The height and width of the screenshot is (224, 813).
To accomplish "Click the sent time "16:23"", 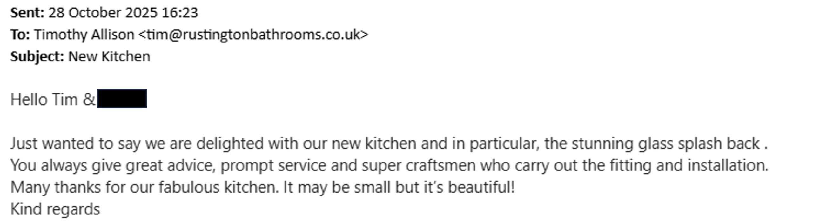I will (x=180, y=13).
